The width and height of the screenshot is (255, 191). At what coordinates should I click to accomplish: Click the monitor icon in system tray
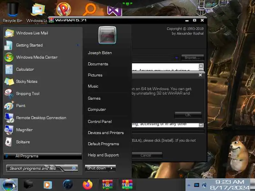(197, 185)
